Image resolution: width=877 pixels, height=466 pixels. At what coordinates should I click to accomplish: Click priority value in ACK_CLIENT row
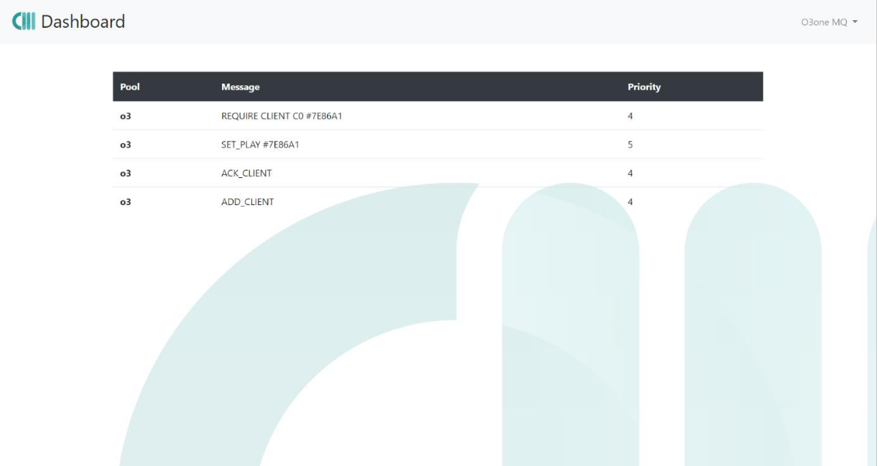coord(630,173)
